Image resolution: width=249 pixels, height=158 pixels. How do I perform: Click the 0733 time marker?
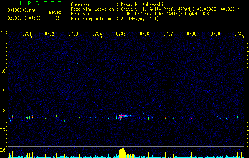(73, 34)
